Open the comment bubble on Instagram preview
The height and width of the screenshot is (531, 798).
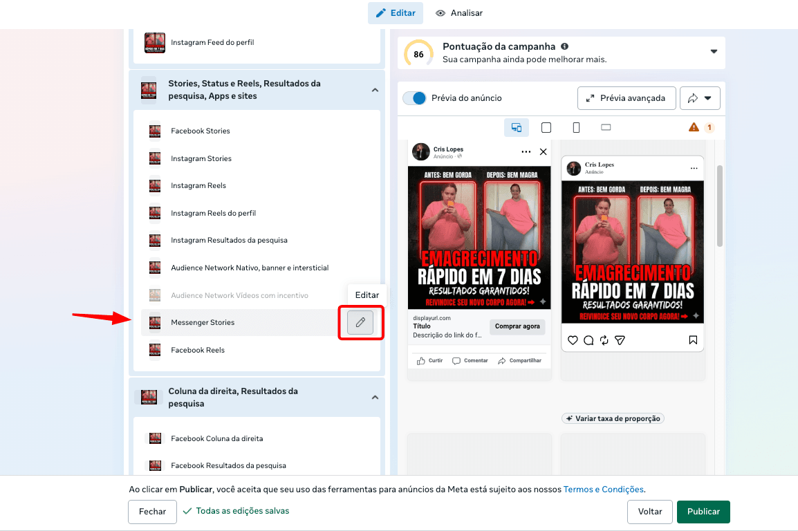[589, 339]
